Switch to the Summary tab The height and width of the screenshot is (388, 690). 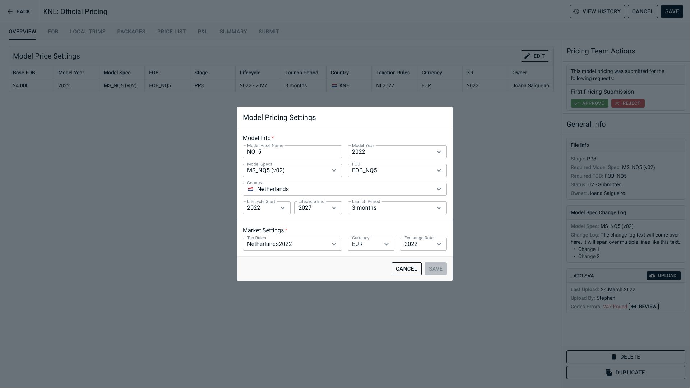[233, 32]
